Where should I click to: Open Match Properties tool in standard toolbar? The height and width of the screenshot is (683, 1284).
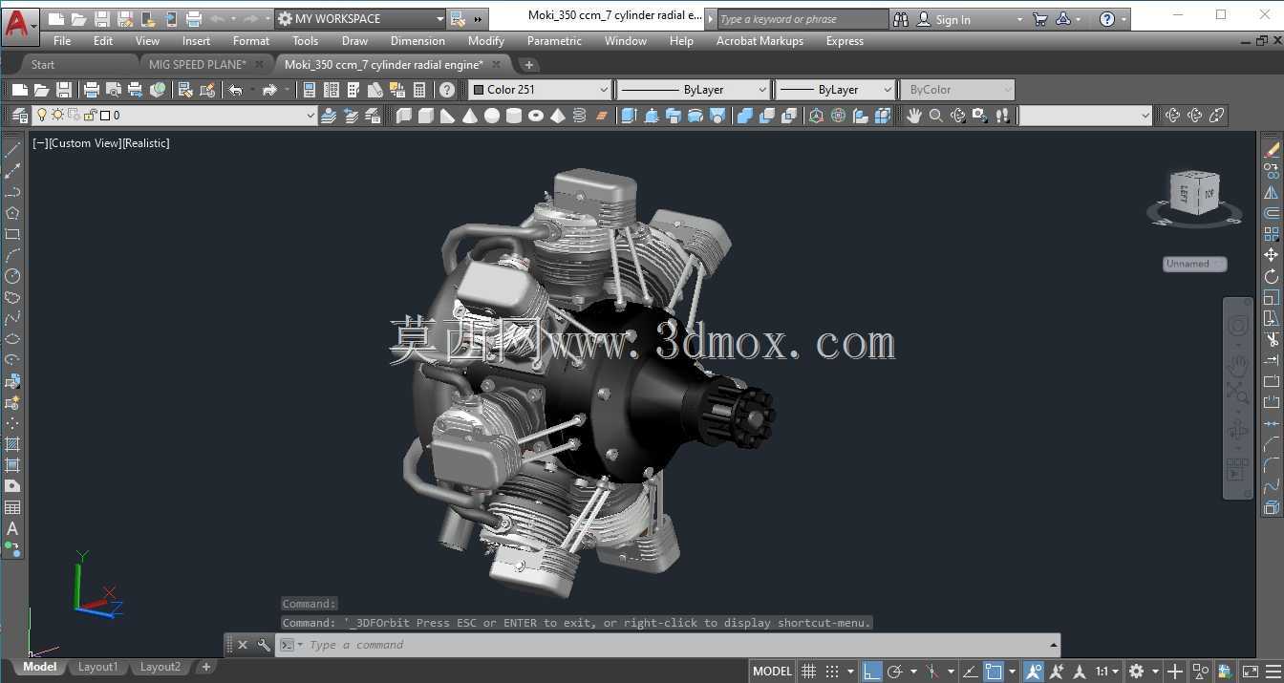tap(185, 90)
